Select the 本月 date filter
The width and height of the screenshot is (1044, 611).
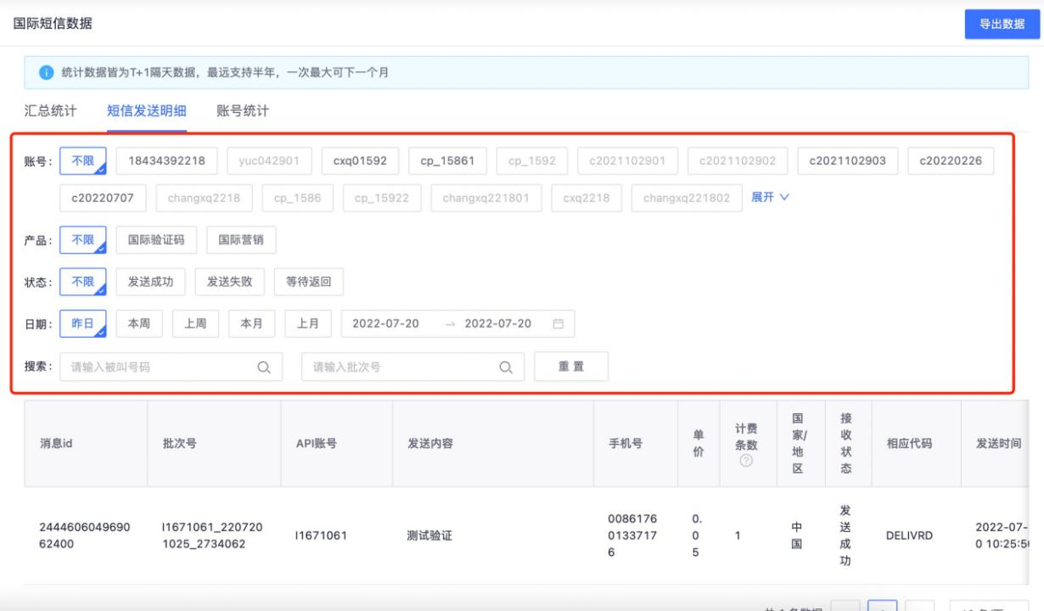click(252, 323)
